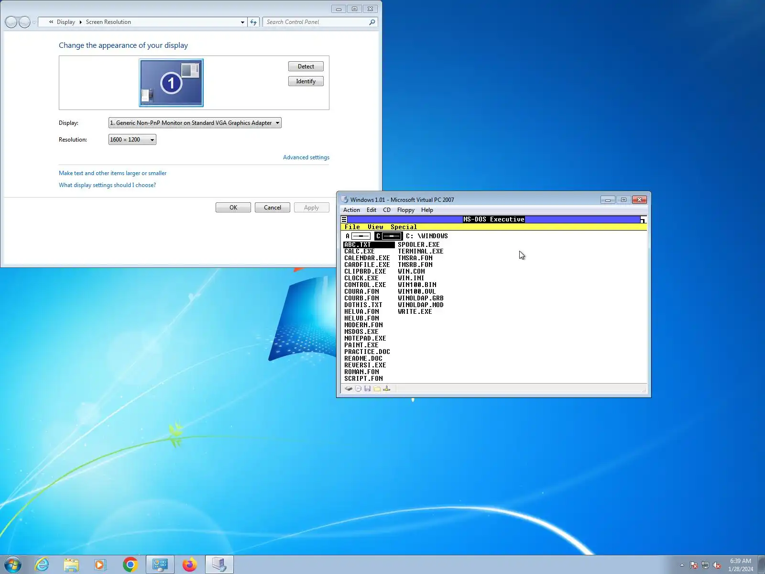Open the Special menu in MS-DOS Executive
This screenshot has height=574, width=765.
[404, 227]
